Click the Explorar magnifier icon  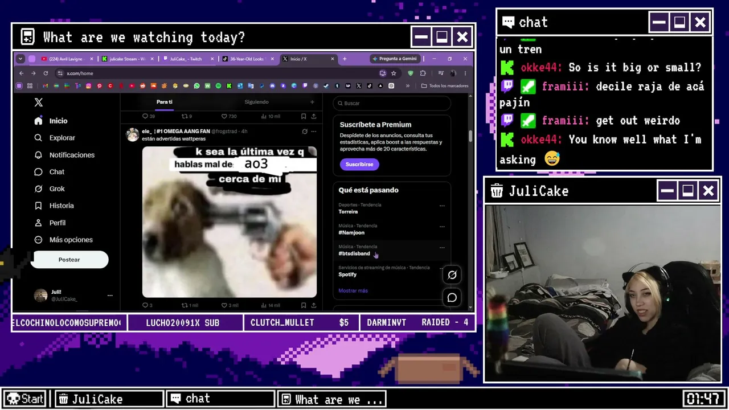pos(38,138)
